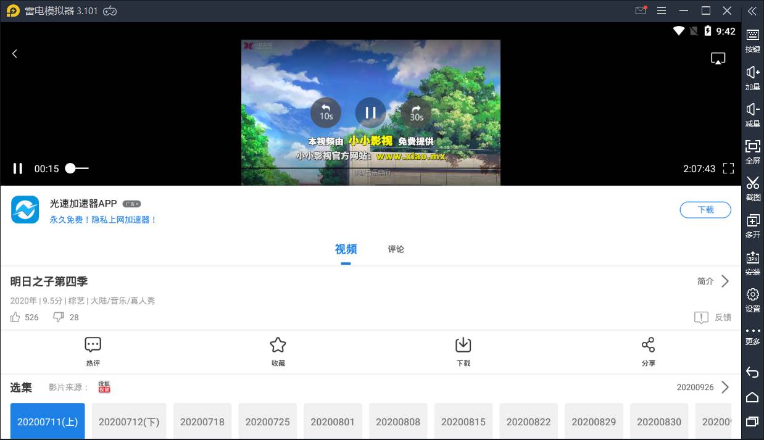
Task: Click the 下载 button for 光速加速器 ad
Action: coord(705,210)
